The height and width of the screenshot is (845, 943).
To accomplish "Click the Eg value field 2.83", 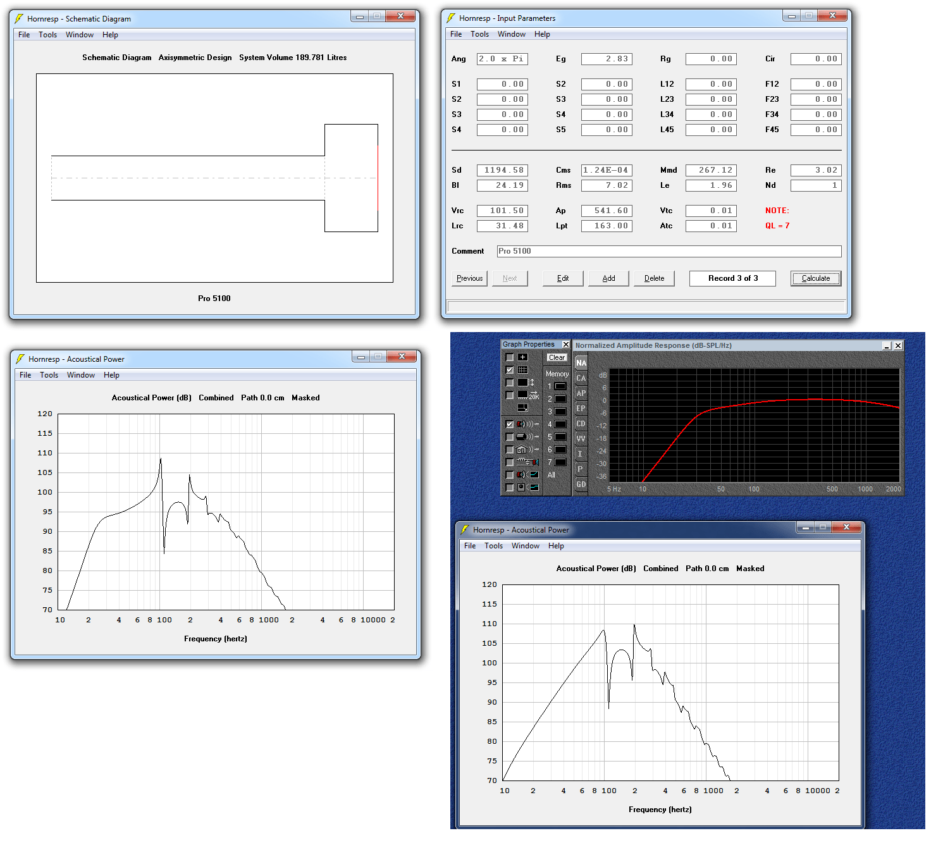I will coord(607,59).
